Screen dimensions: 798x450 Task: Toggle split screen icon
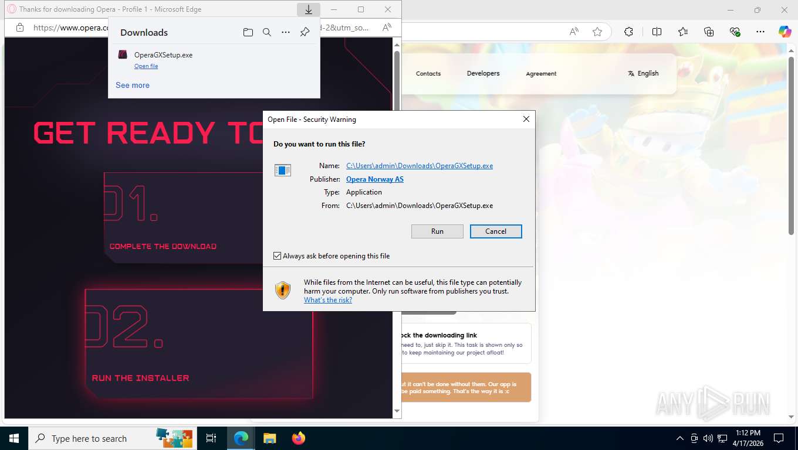[x=657, y=32]
